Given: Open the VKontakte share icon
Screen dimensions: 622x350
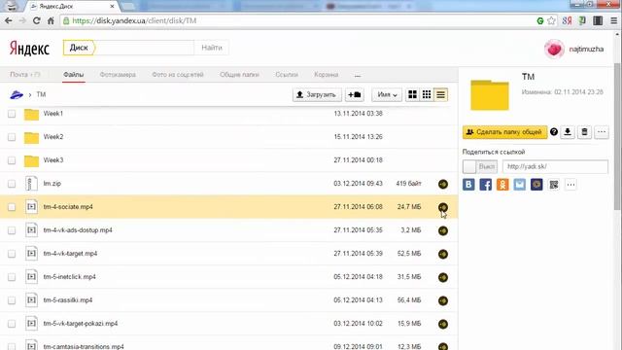Looking at the screenshot, I should pos(468,185).
